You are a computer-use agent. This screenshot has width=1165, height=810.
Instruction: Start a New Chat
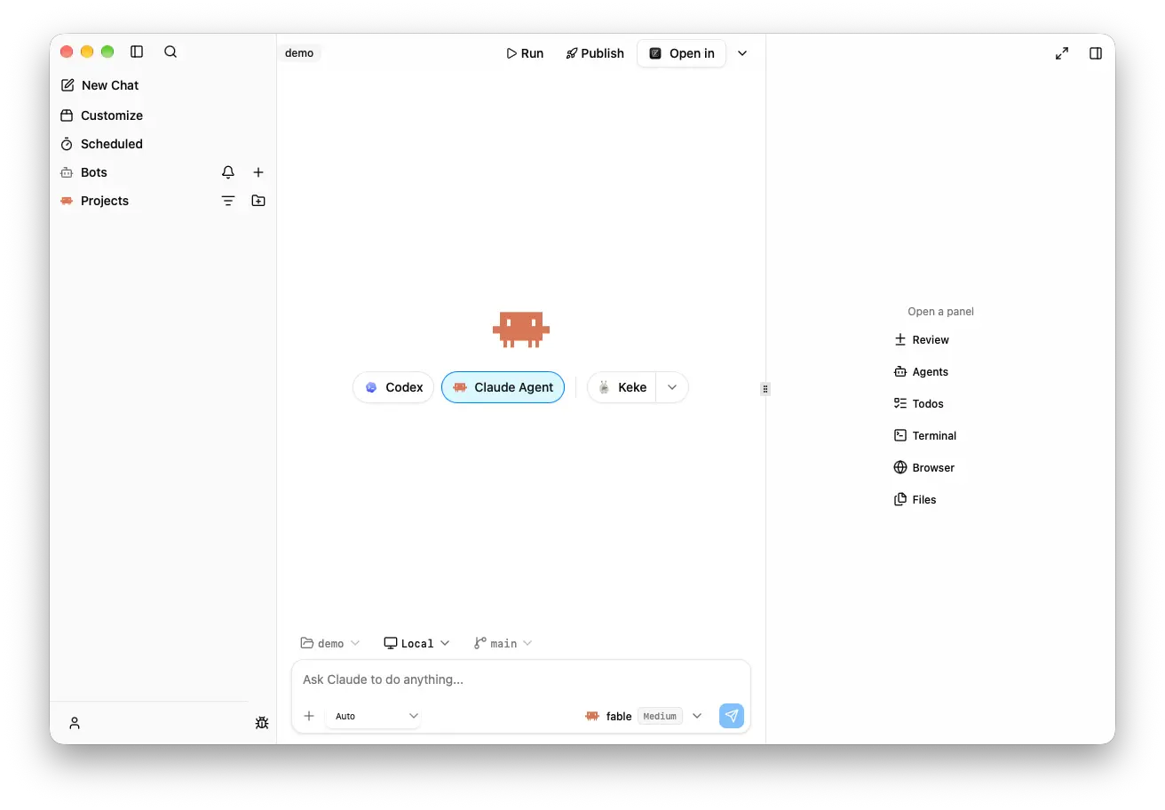pyautogui.click(x=99, y=85)
